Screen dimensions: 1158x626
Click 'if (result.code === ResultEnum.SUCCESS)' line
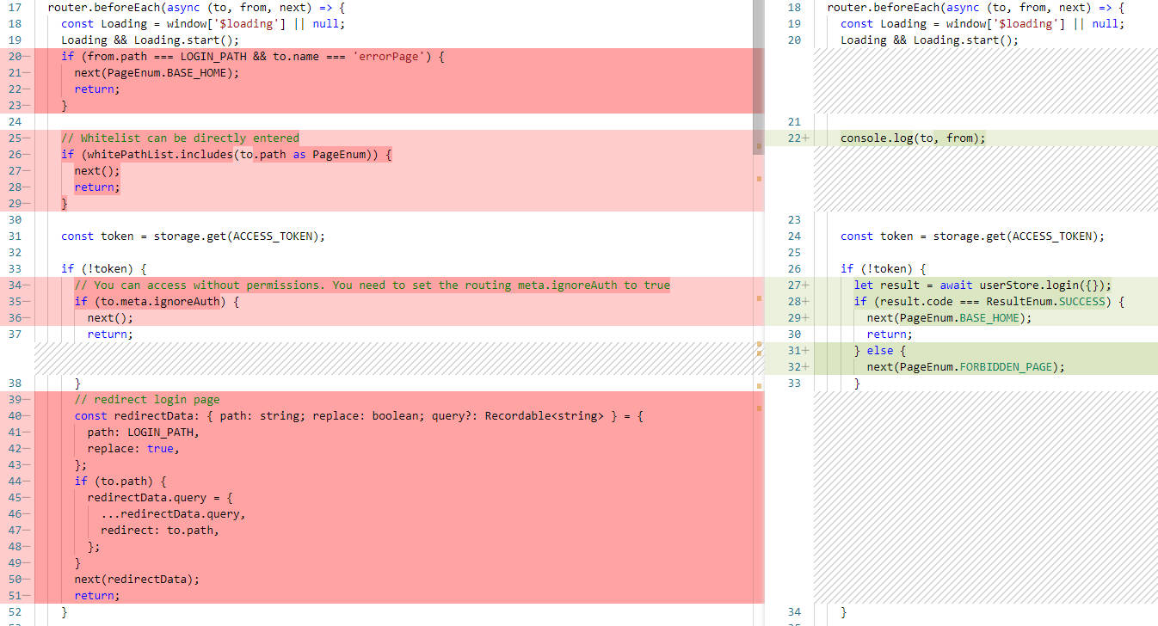click(x=989, y=301)
